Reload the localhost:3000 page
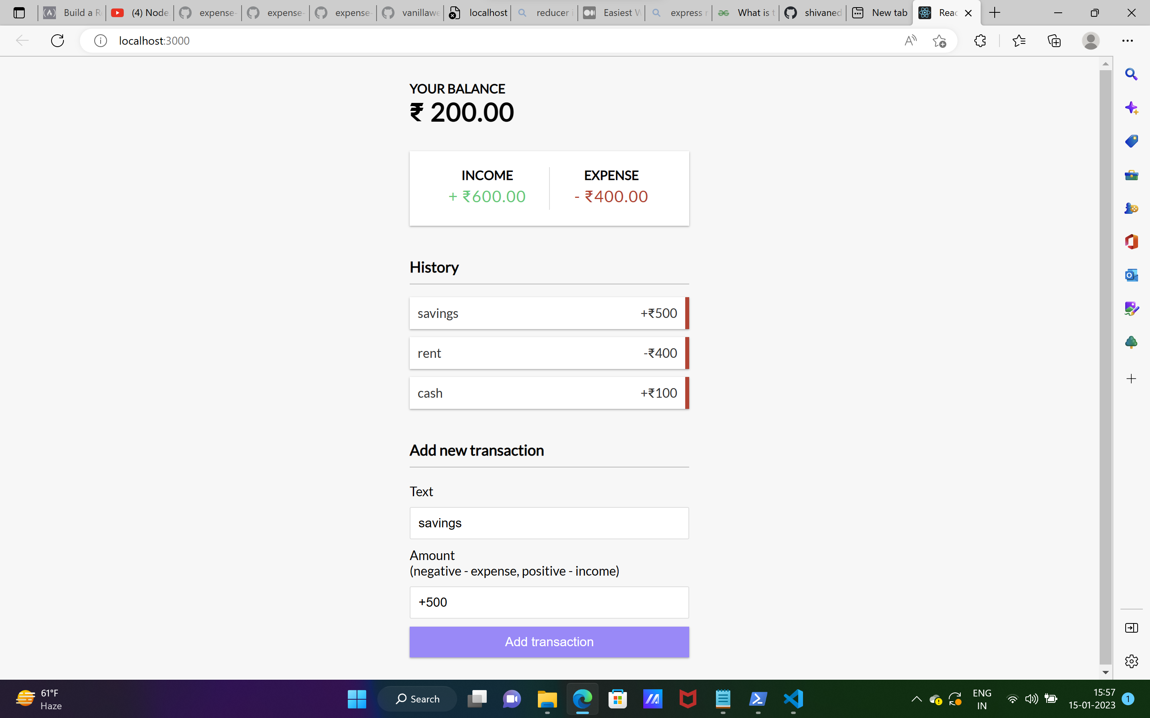1150x718 pixels. point(57,40)
